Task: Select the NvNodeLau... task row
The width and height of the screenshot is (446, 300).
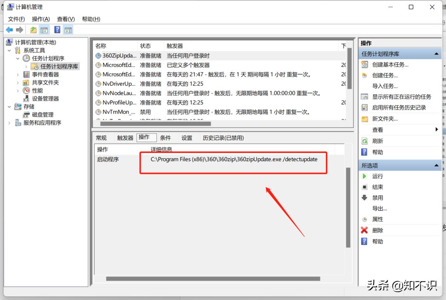Action: pyautogui.click(x=220, y=93)
